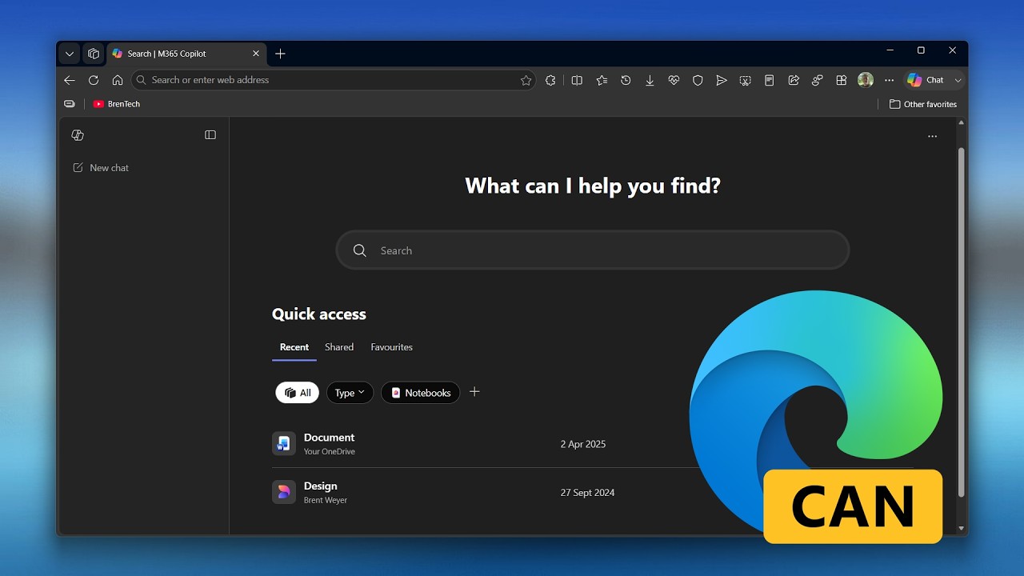Open the user profile avatar
Image resolution: width=1024 pixels, height=576 pixels.
click(x=865, y=80)
